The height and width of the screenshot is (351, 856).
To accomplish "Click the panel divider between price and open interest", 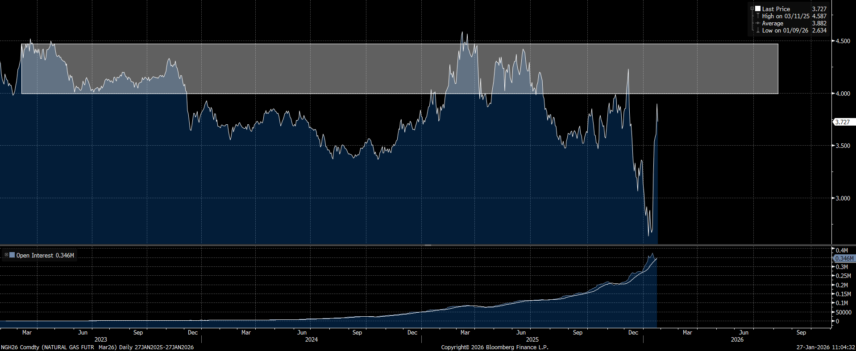I will coord(428,245).
